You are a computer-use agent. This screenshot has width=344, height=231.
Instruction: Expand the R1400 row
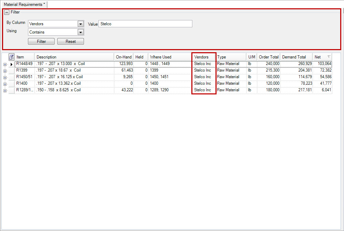5,84
